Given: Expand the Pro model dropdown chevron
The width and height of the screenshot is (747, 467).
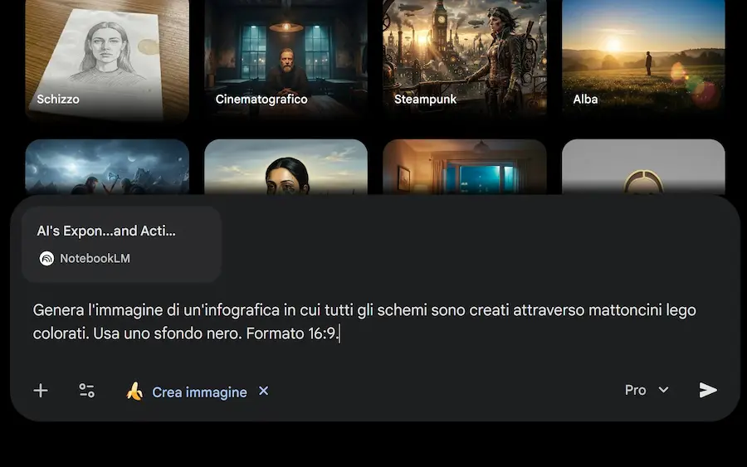Looking at the screenshot, I should click(663, 390).
